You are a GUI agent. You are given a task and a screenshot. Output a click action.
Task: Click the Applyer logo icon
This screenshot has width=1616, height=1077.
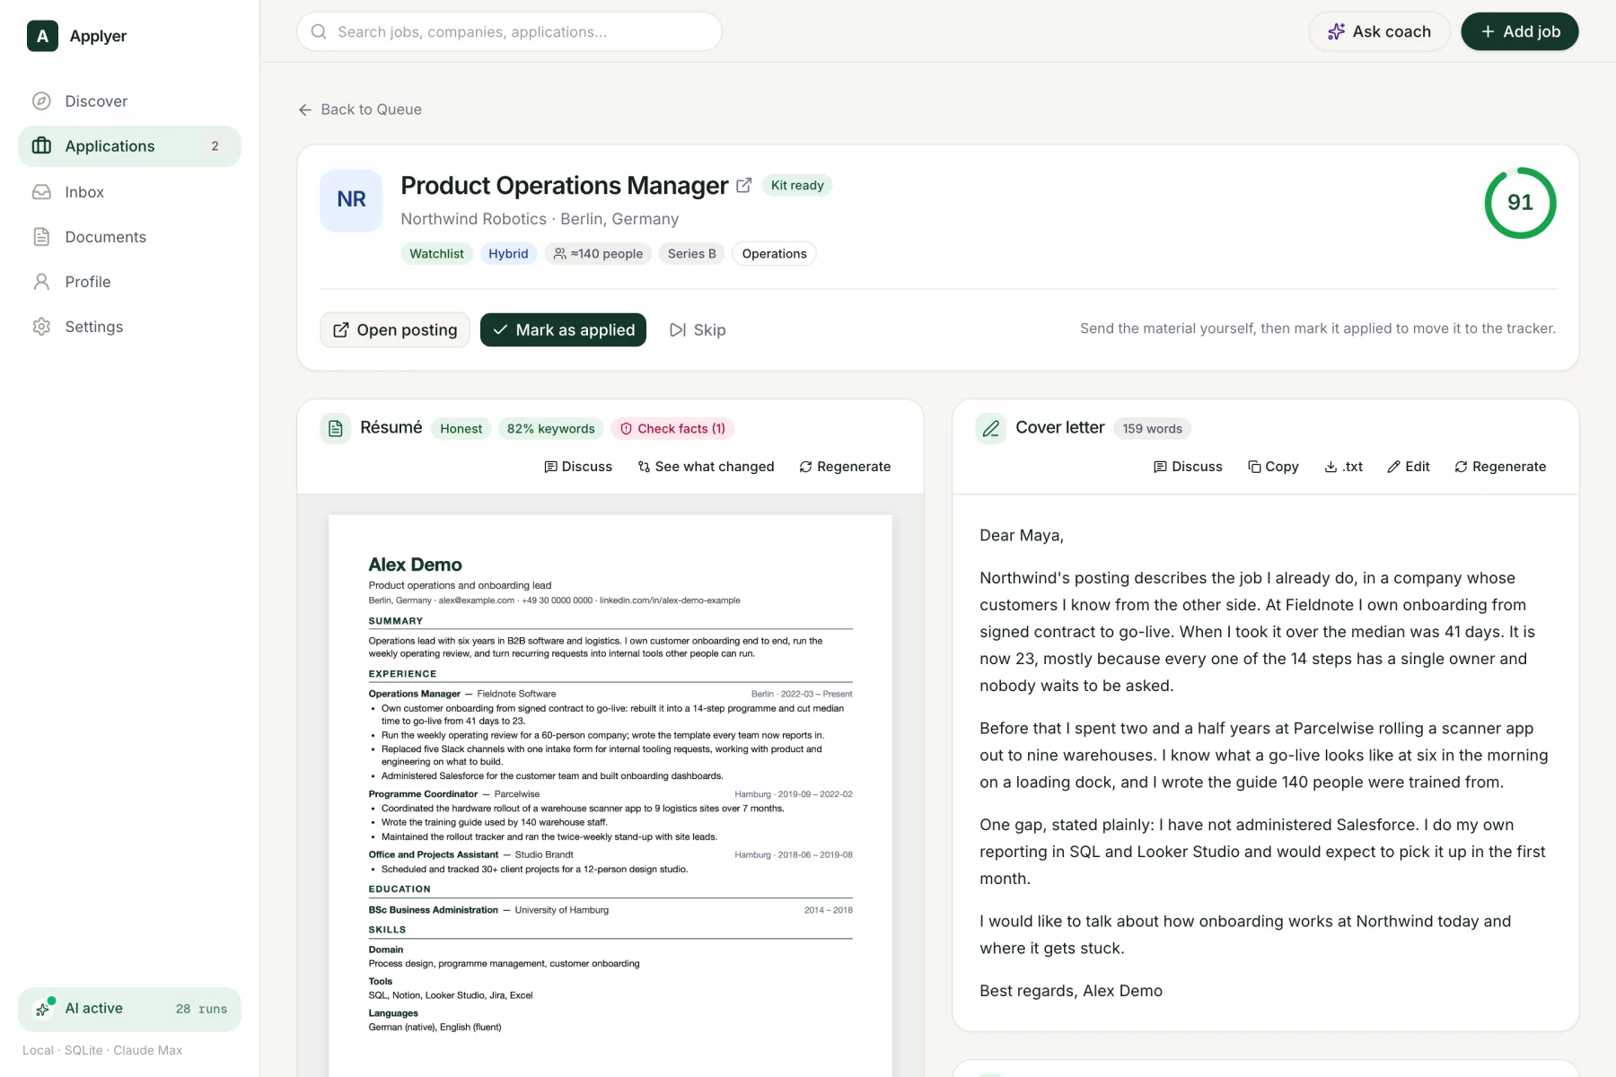(x=42, y=36)
